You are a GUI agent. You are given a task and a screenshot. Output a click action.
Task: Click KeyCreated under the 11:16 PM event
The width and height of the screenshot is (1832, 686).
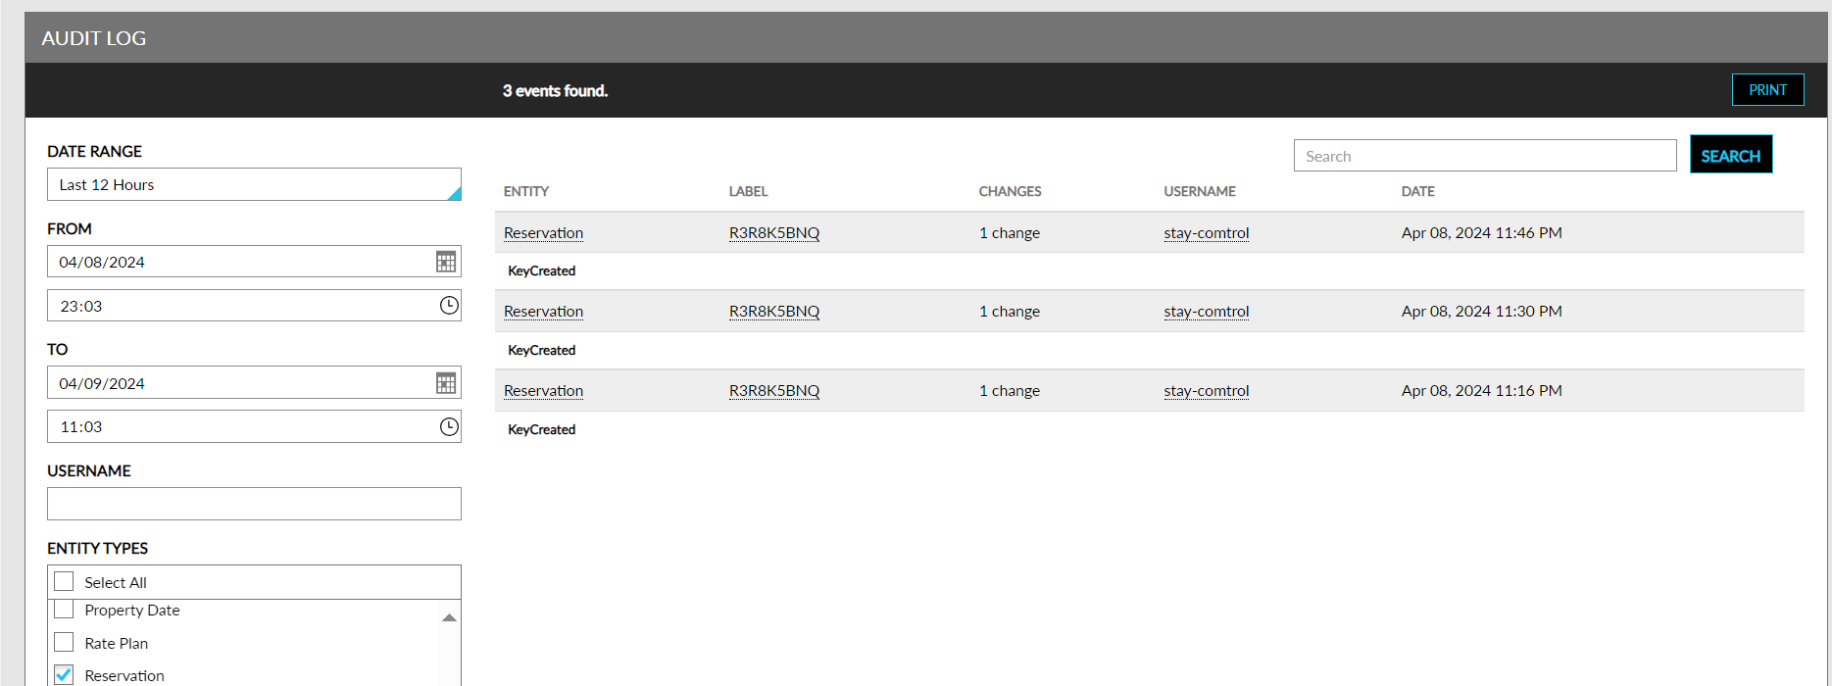click(541, 429)
